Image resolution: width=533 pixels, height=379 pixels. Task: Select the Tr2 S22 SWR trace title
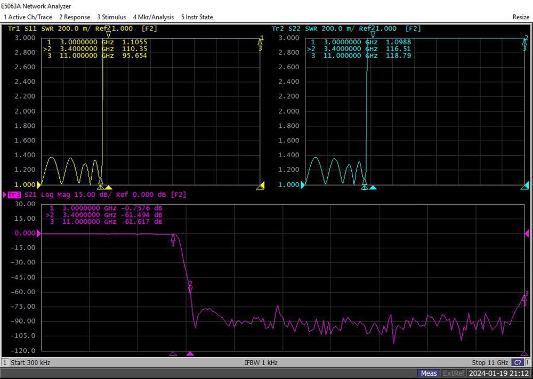(346, 29)
